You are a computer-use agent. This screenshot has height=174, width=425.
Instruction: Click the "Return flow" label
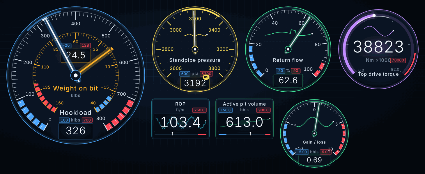click(x=288, y=60)
